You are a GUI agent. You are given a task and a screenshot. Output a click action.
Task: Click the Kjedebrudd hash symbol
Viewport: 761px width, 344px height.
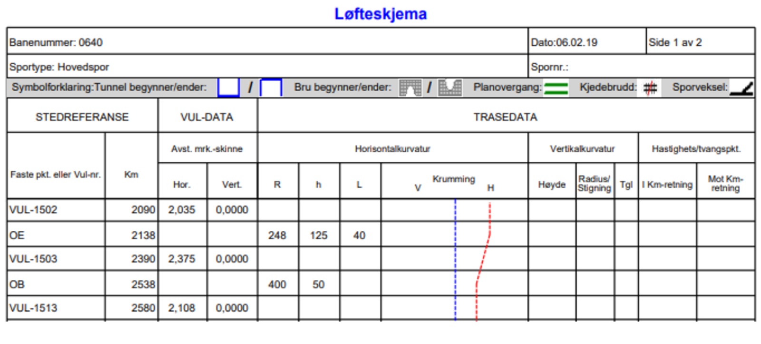(650, 88)
